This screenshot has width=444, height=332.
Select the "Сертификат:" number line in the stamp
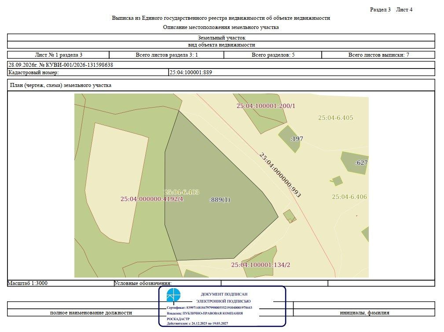pos(209,307)
